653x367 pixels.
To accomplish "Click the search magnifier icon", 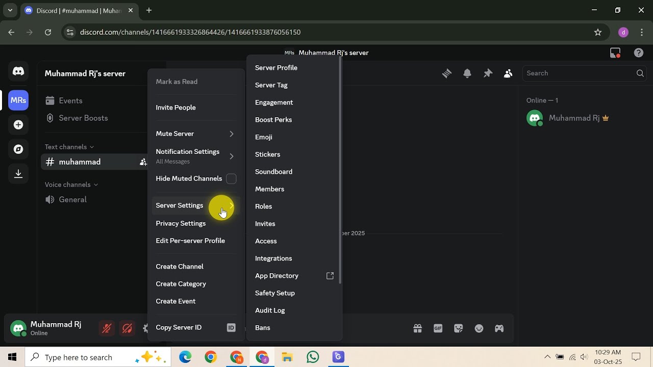I will (640, 73).
